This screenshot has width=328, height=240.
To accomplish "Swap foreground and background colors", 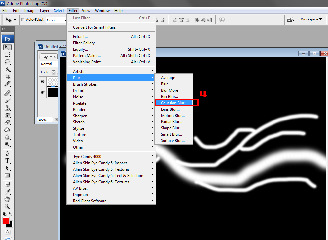I will [x=10, y=214].
